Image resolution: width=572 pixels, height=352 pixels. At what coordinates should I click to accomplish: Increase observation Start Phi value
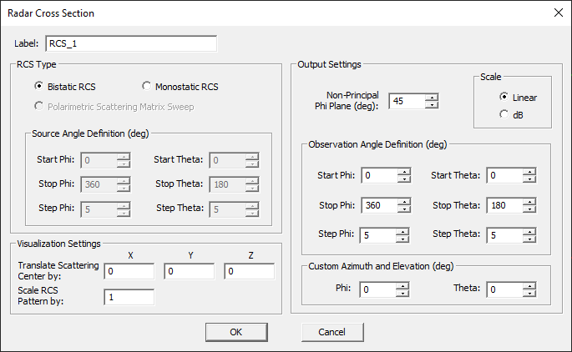click(x=404, y=171)
